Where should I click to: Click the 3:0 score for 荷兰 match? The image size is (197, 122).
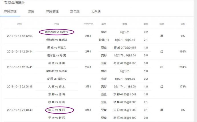coord(146,63)
